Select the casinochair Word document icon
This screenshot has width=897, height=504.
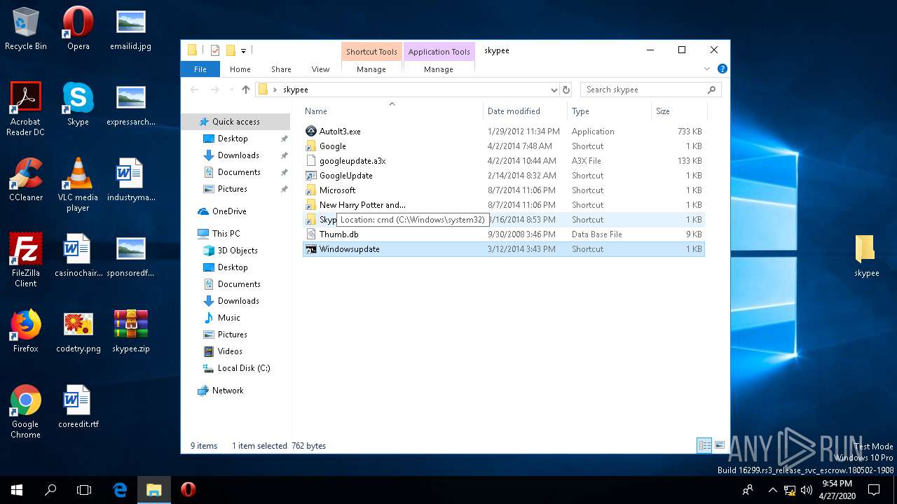[x=78, y=255]
